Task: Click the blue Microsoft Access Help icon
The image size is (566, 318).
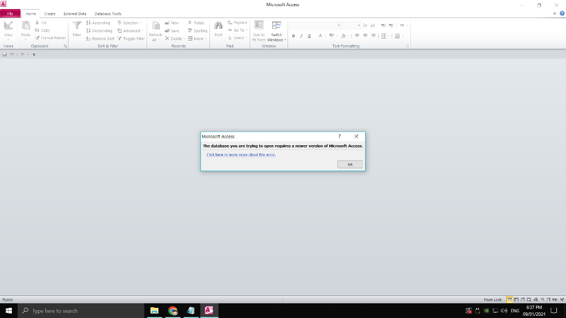Action: (x=561, y=14)
